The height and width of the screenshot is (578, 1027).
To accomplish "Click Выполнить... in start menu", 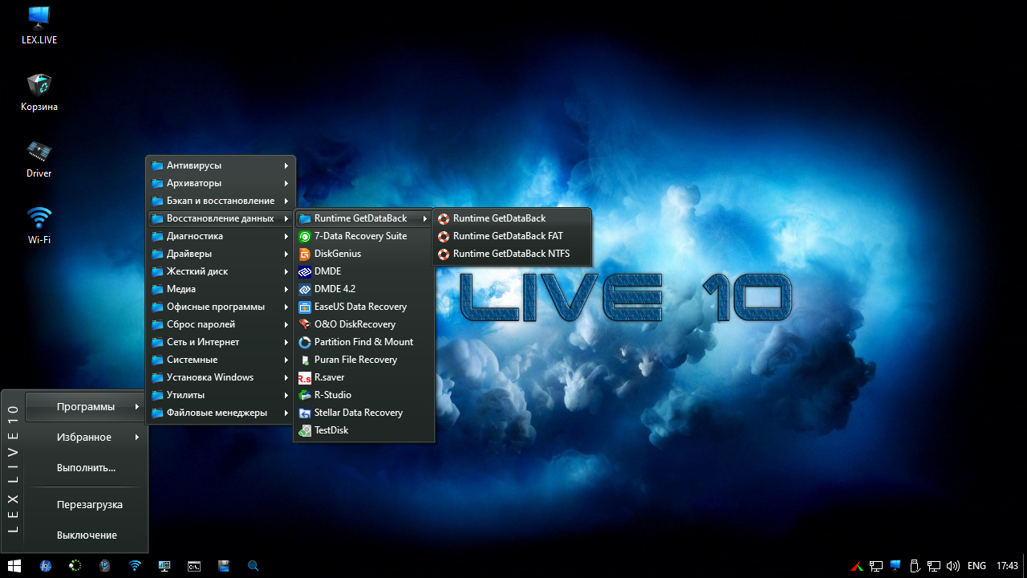I will click(x=86, y=467).
